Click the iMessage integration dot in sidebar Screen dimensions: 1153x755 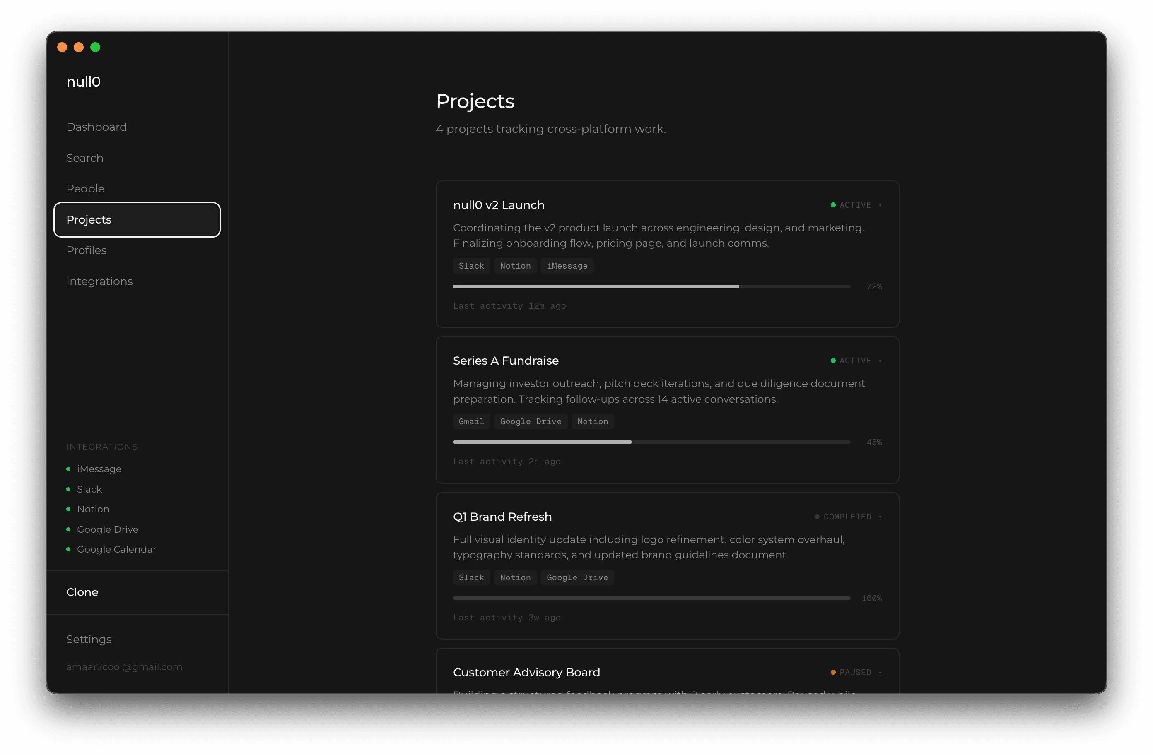(x=68, y=469)
